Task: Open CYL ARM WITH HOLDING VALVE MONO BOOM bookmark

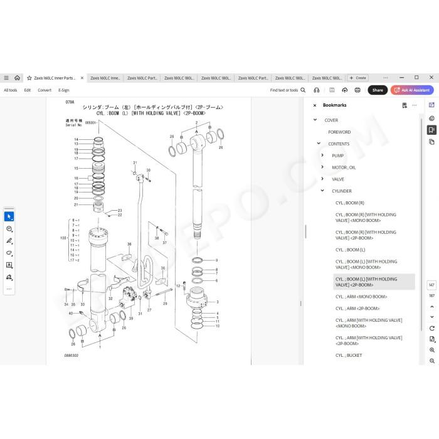Action: 369,323
